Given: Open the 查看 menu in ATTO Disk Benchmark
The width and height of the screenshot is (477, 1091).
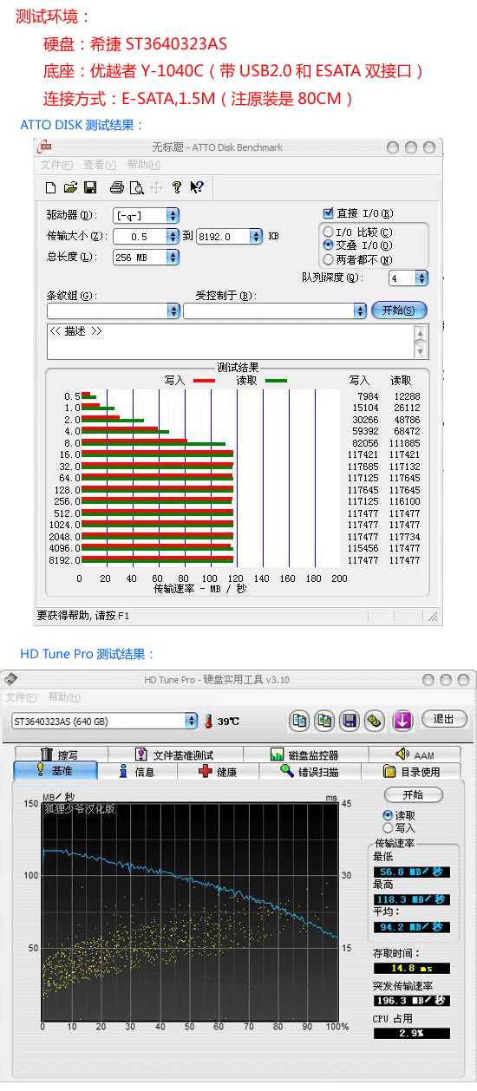Looking at the screenshot, I should 100,165.
